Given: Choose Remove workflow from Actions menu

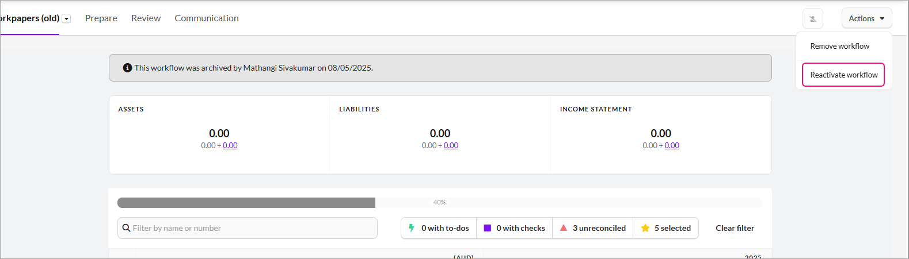Looking at the screenshot, I should point(839,46).
